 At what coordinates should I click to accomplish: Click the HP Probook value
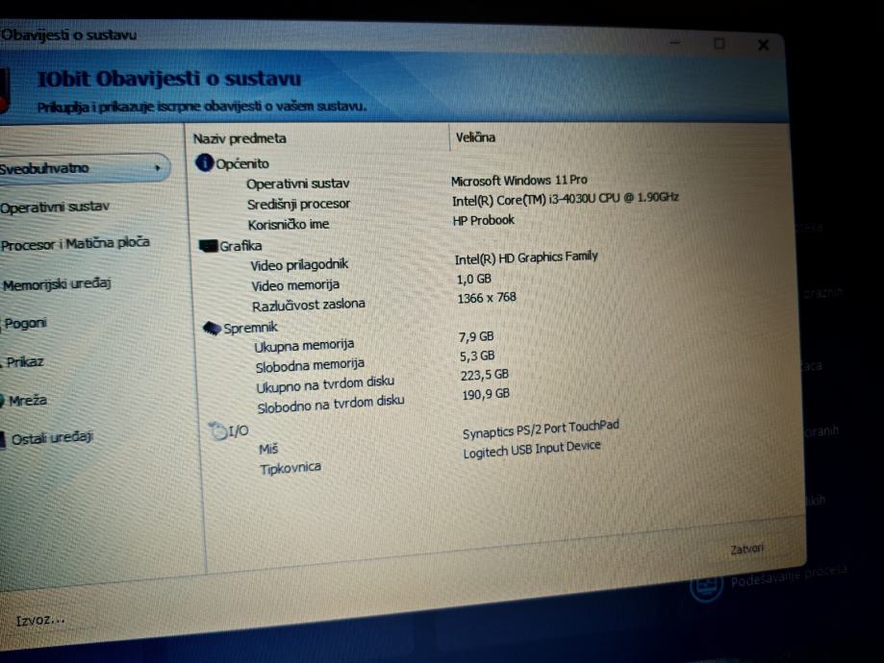(x=484, y=220)
